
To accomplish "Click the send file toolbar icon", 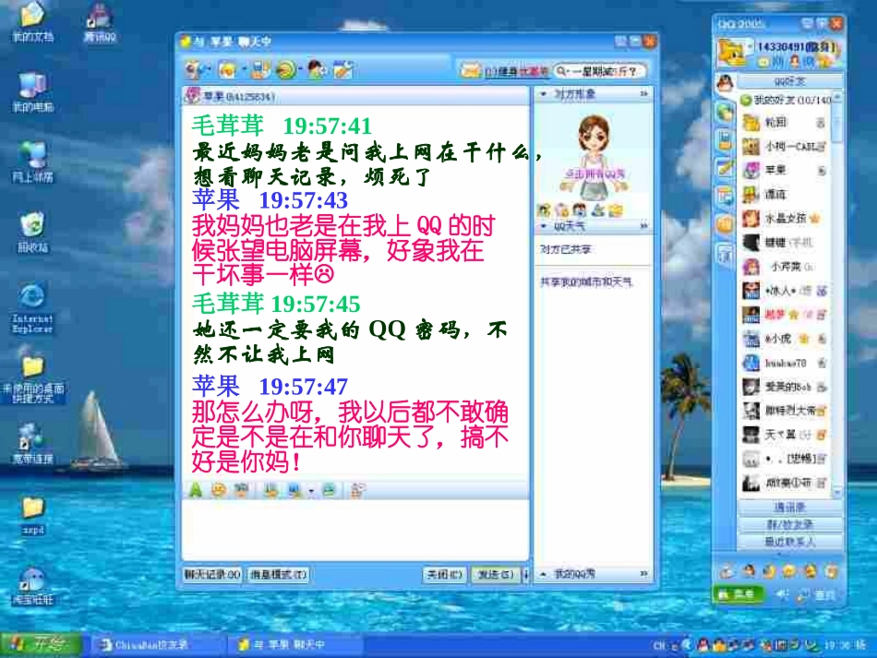I will [x=260, y=70].
